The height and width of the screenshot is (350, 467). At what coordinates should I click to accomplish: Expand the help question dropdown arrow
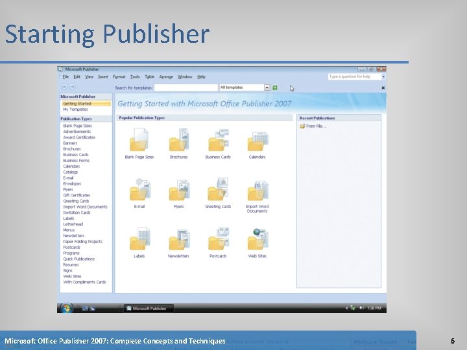[x=383, y=76]
